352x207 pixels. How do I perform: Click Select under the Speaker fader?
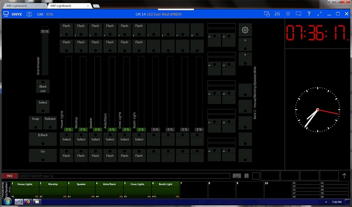pos(95,139)
